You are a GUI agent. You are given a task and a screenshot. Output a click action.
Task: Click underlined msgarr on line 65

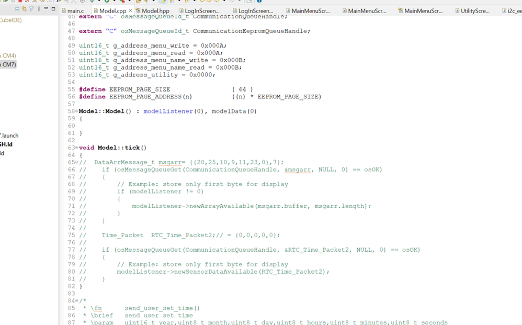[x=170, y=162]
